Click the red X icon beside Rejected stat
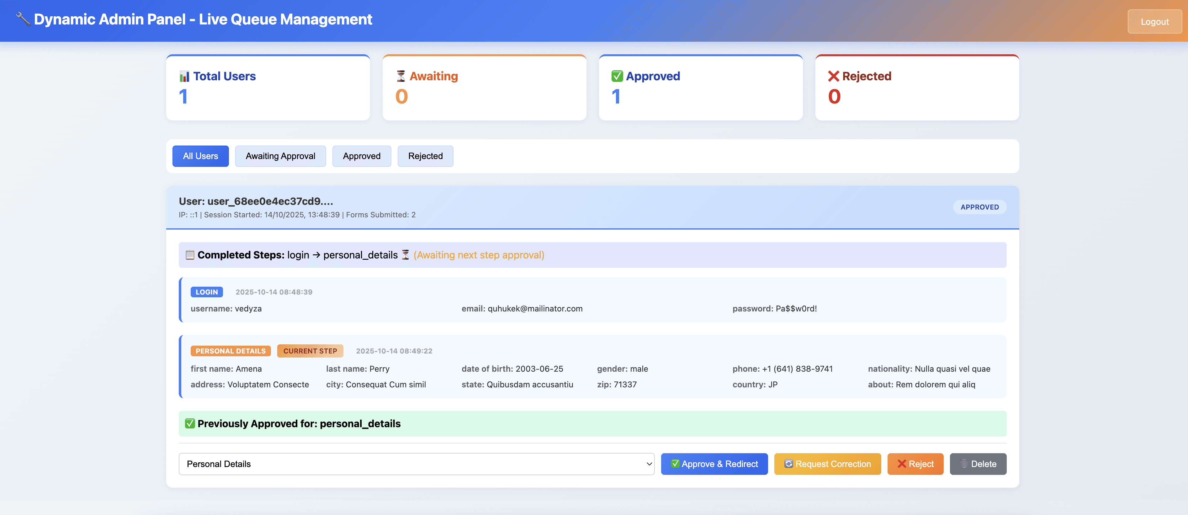This screenshot has height=515, width=1188. pos(833,76)
